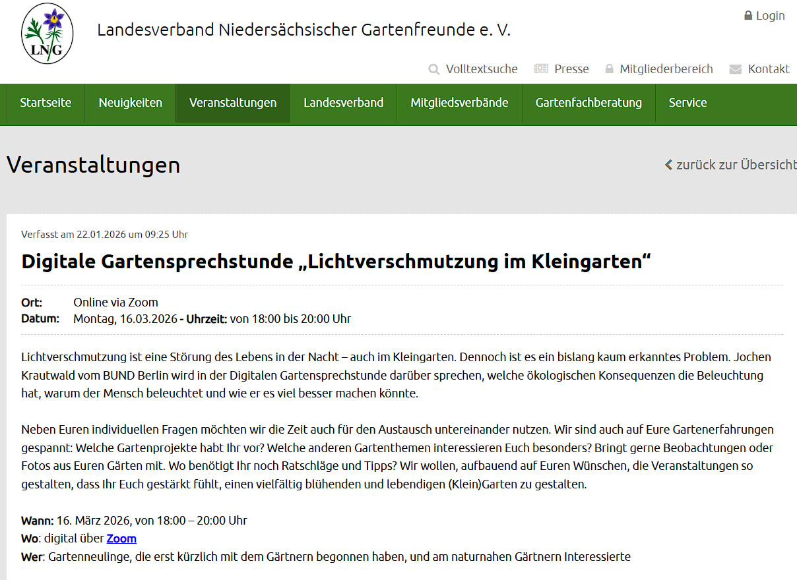Select the Presse newspaper icon

tap(542, 68)
